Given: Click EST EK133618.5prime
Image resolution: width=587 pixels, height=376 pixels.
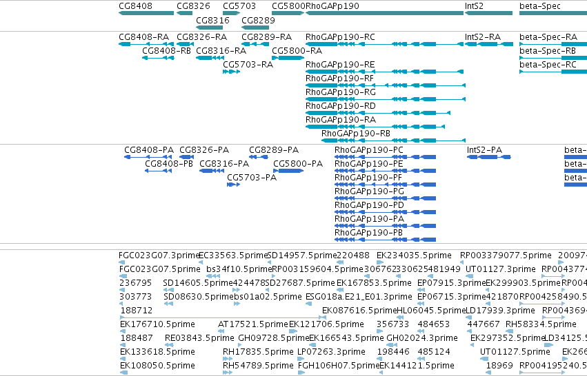Looking at the screenshot, I should click(124, 359).
